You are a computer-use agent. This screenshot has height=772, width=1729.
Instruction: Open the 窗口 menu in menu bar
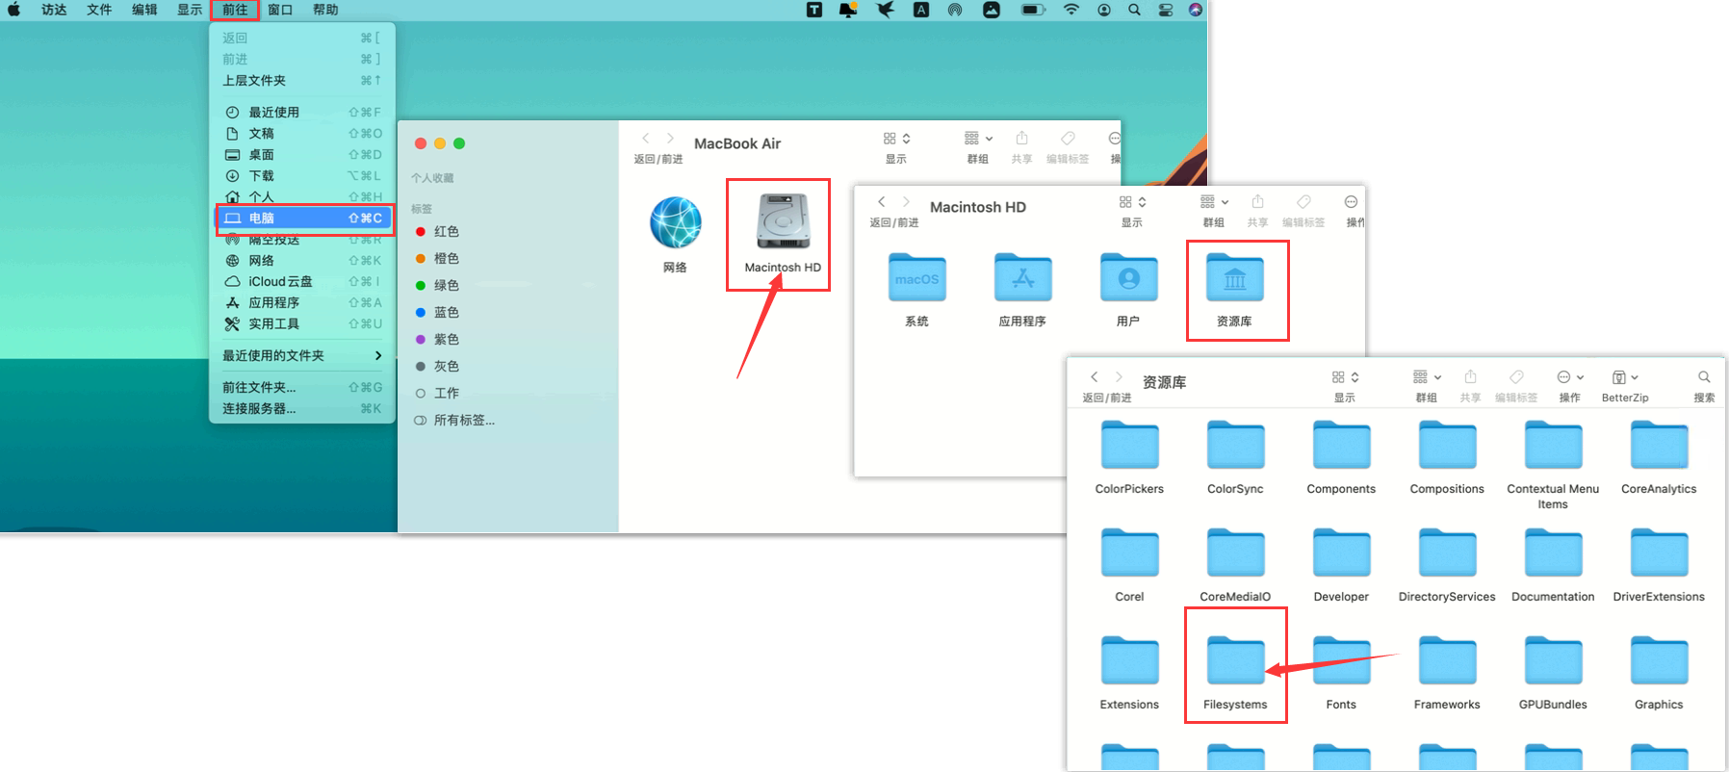click(x=280, y=10)
